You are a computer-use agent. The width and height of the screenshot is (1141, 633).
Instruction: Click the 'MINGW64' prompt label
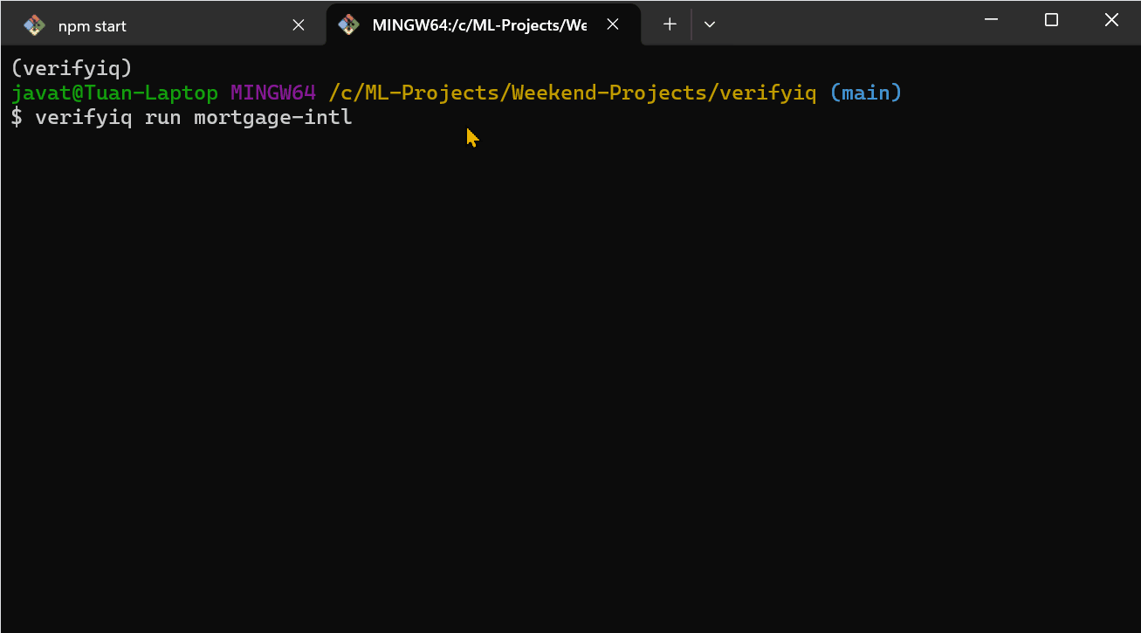[273, 92]
